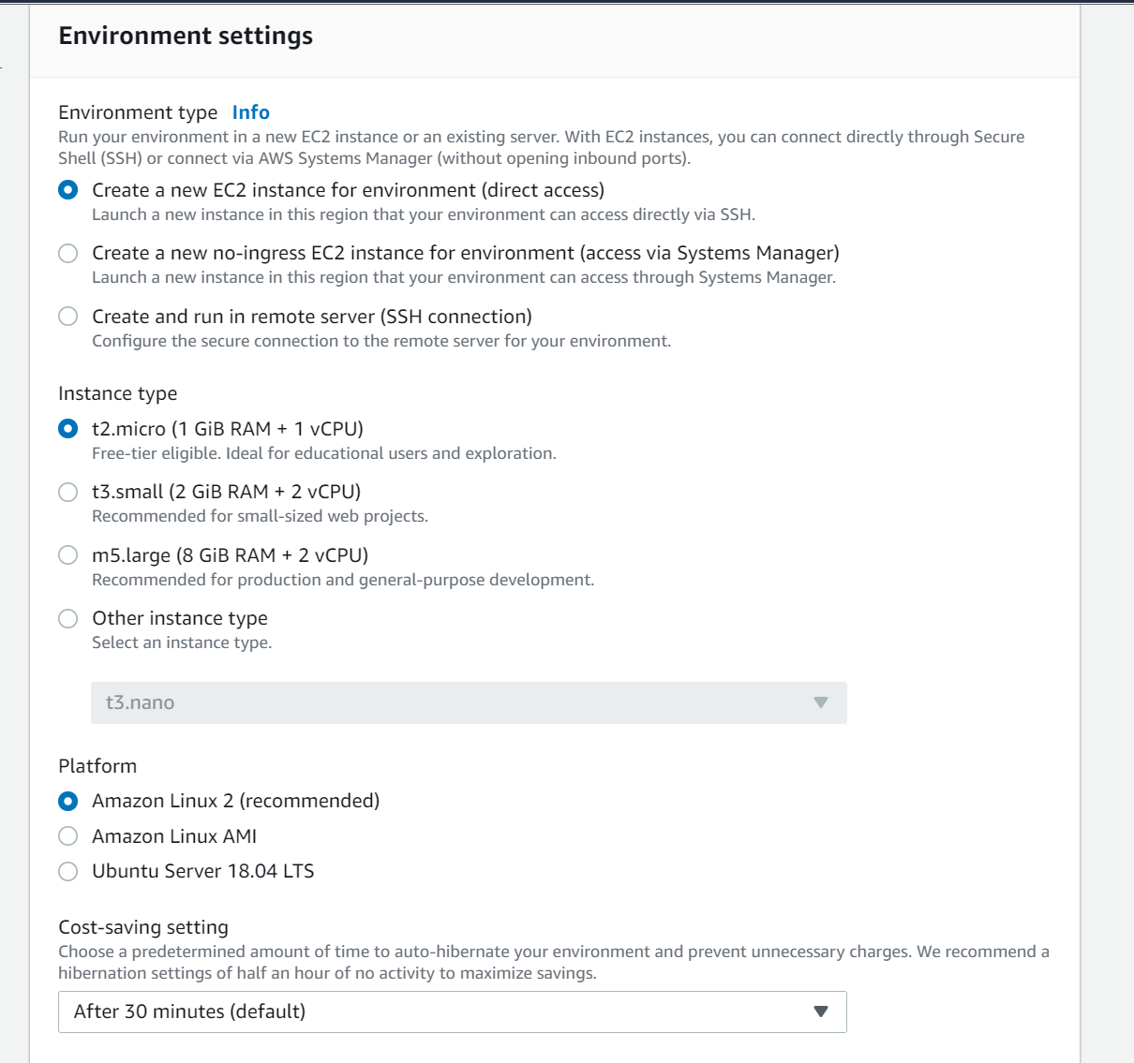
Task: Choose the t3.small instance type
Action: coord(67,492)
